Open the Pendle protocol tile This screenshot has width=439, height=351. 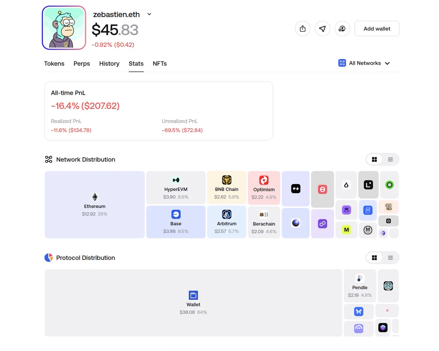tap(360, 286)
